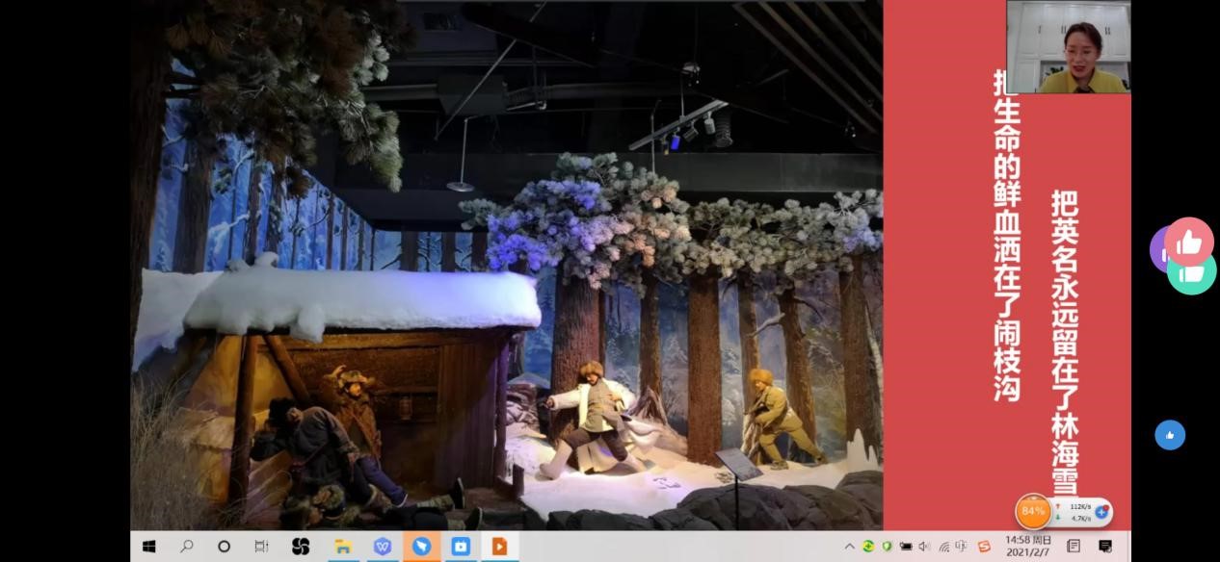Open Wi-Fi network settings tray icon
This screenshot has width=1220, height=562.
click(x=943, y=547)
